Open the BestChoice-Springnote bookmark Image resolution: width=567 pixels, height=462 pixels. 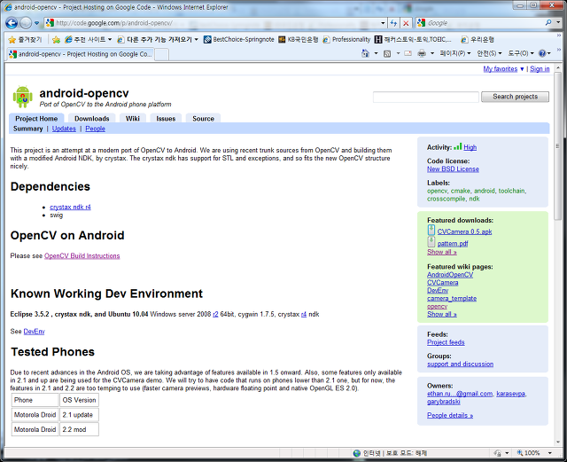click(x=239, y=40)
